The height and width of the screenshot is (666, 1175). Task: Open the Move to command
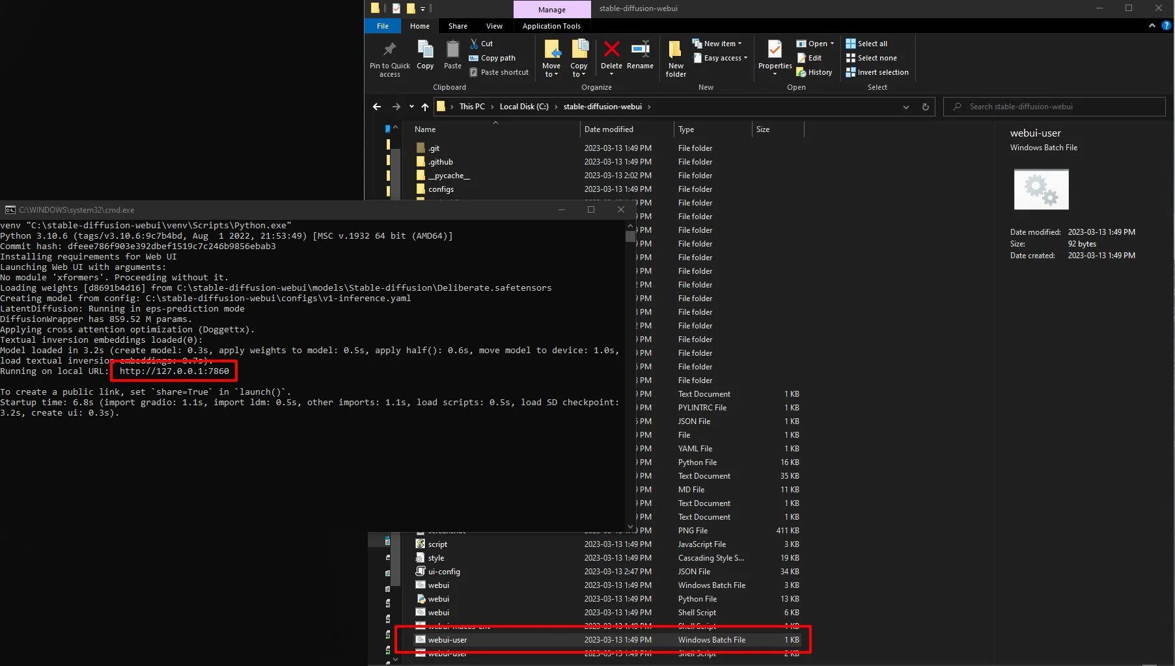point(552,58)
